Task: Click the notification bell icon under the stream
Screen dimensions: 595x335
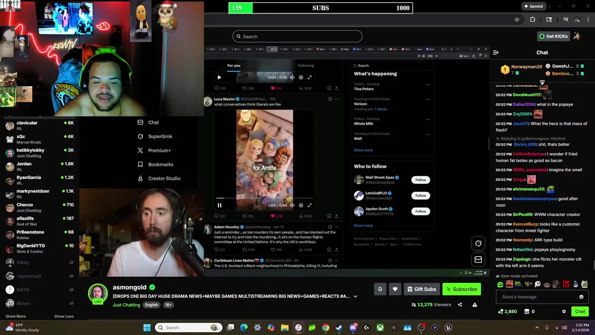Action: 380,289
